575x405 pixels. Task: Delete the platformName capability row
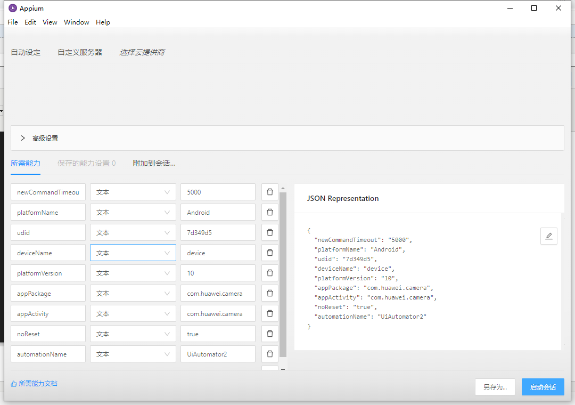tap(270, 212)
